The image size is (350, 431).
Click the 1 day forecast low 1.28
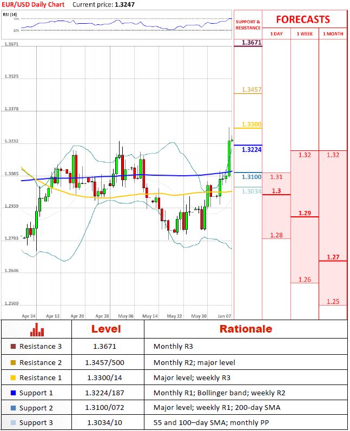coord(276,235)
